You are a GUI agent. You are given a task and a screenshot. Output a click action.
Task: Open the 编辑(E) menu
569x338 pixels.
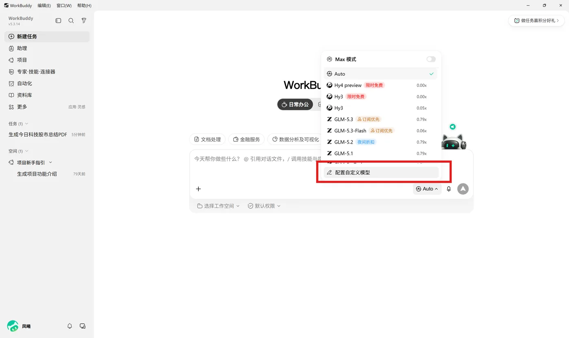tap(44, 6)
